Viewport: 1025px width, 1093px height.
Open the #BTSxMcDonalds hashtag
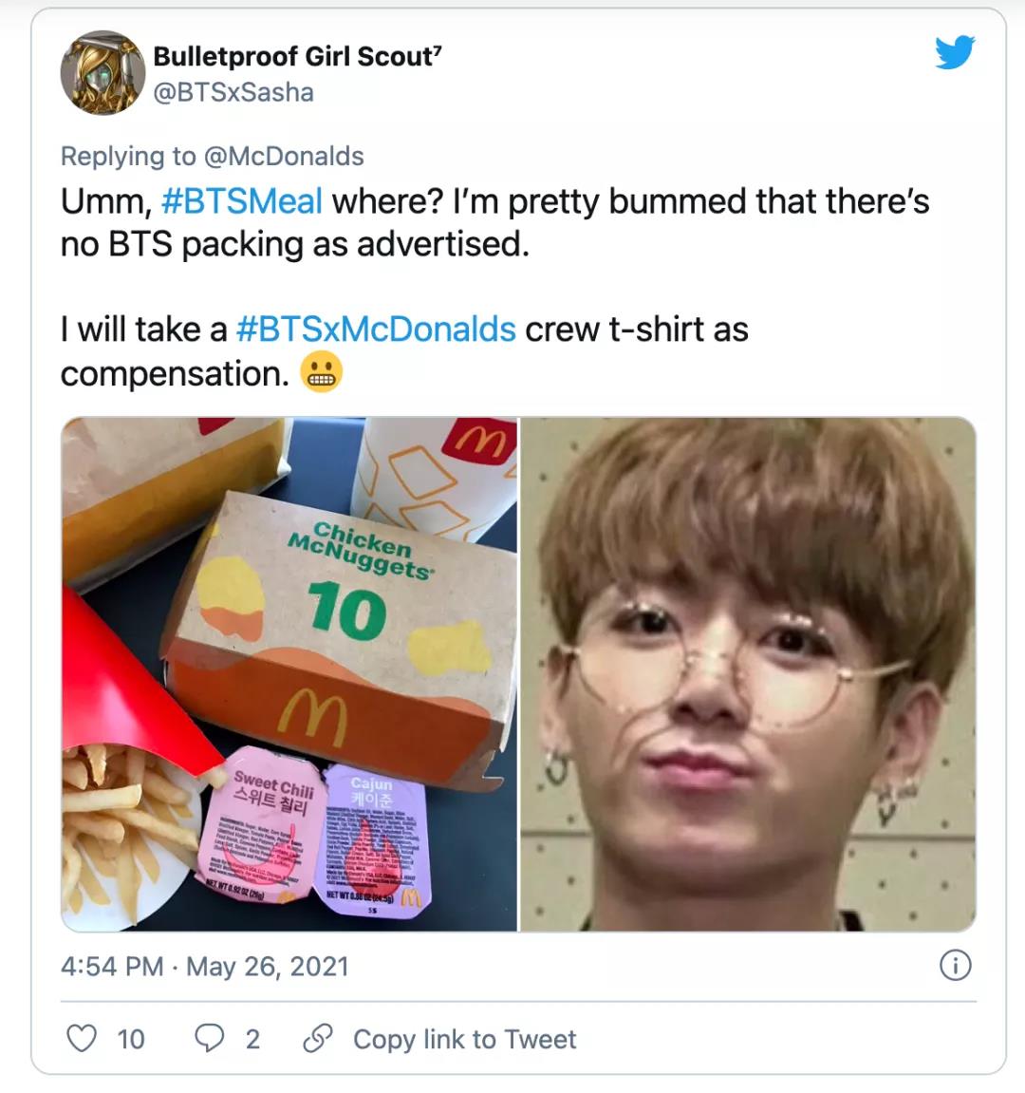[376, 330]
